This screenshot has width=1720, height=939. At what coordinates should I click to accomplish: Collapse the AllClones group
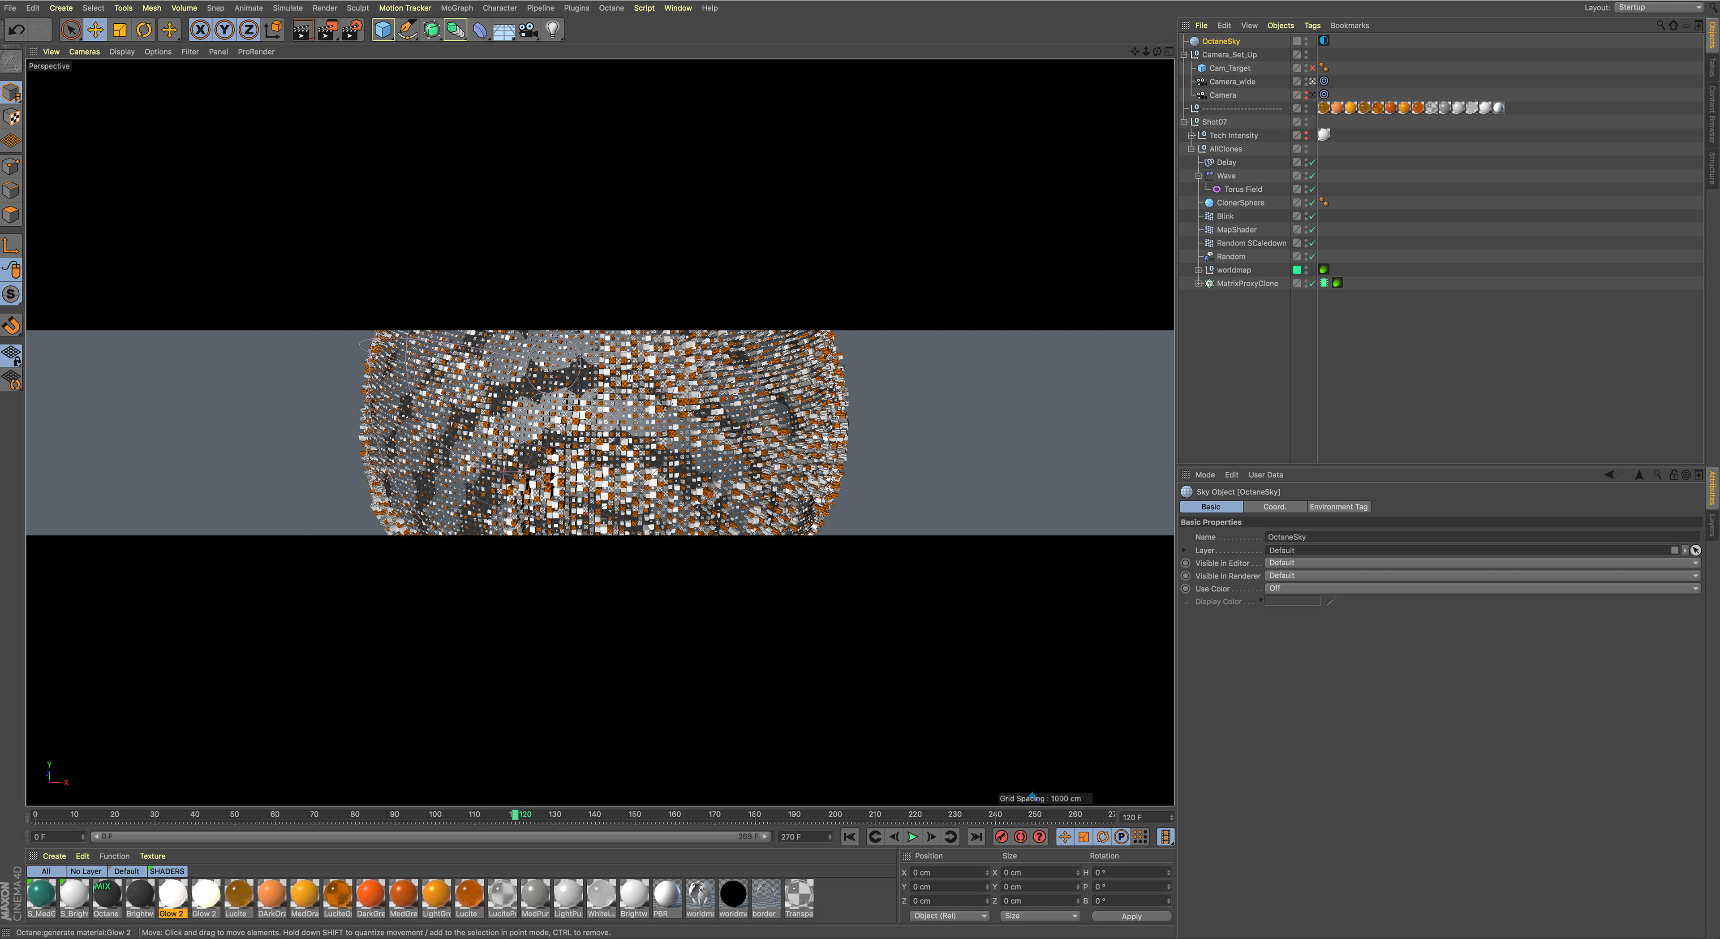pos(1191,149)
